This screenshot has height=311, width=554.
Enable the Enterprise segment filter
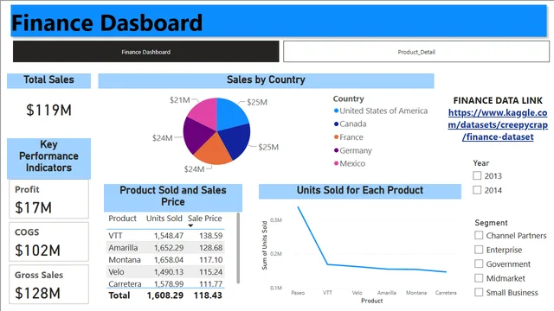(x=479, y=250)
